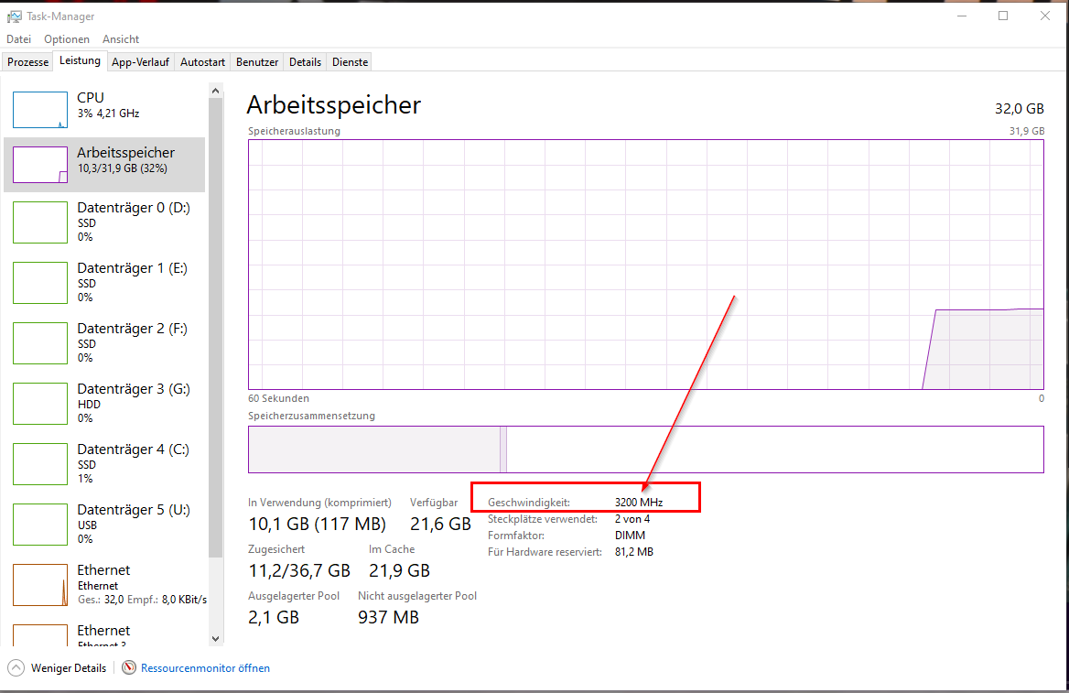Click the Nicht ausgelagerter Pool value 937 MB
Image resolution: width=1069 pixels, height=693 pixels.
[x=389, y=617]
